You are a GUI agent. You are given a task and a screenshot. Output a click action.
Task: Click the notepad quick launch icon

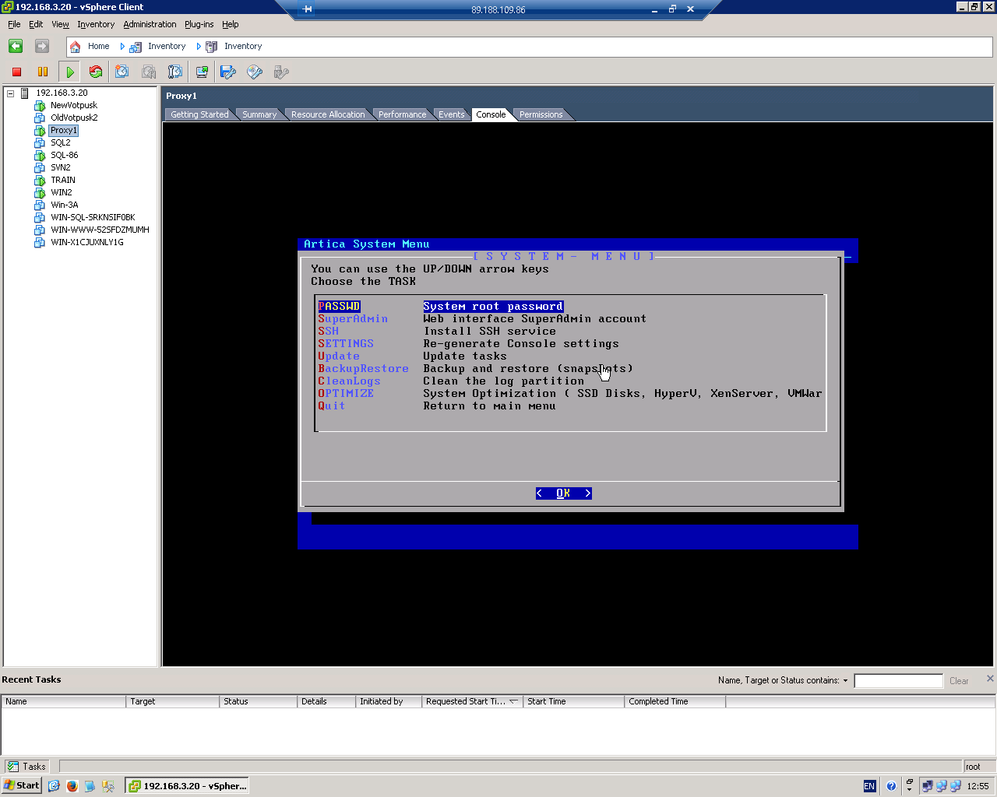90,786
